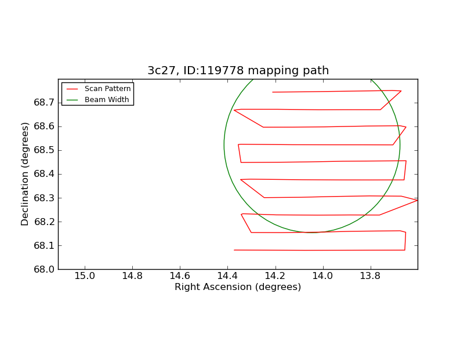464x348 pixels.
Task: Click the y-axis tick label 68.5
Action: (44, 150)
